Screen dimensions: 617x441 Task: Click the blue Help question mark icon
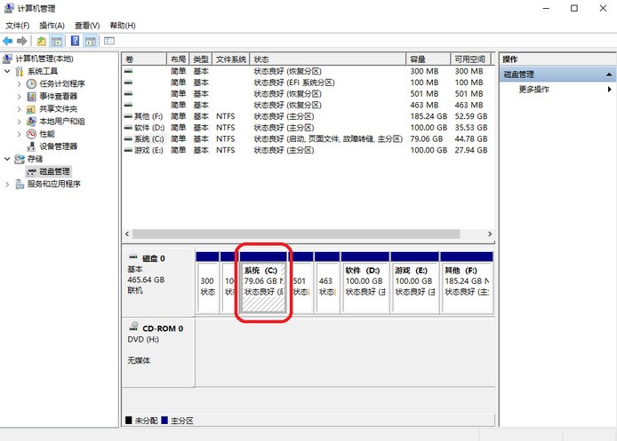pyautogui.click(x=75, y=41)
